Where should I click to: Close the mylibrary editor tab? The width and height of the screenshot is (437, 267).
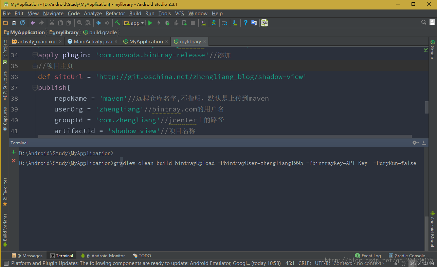click(x=204, y=42)
